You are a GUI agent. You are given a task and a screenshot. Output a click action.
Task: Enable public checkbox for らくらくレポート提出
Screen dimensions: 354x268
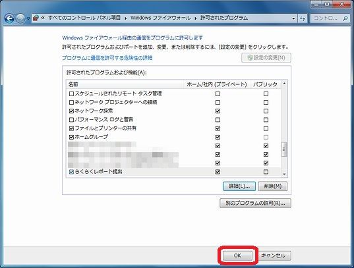[x=266, y=172]
